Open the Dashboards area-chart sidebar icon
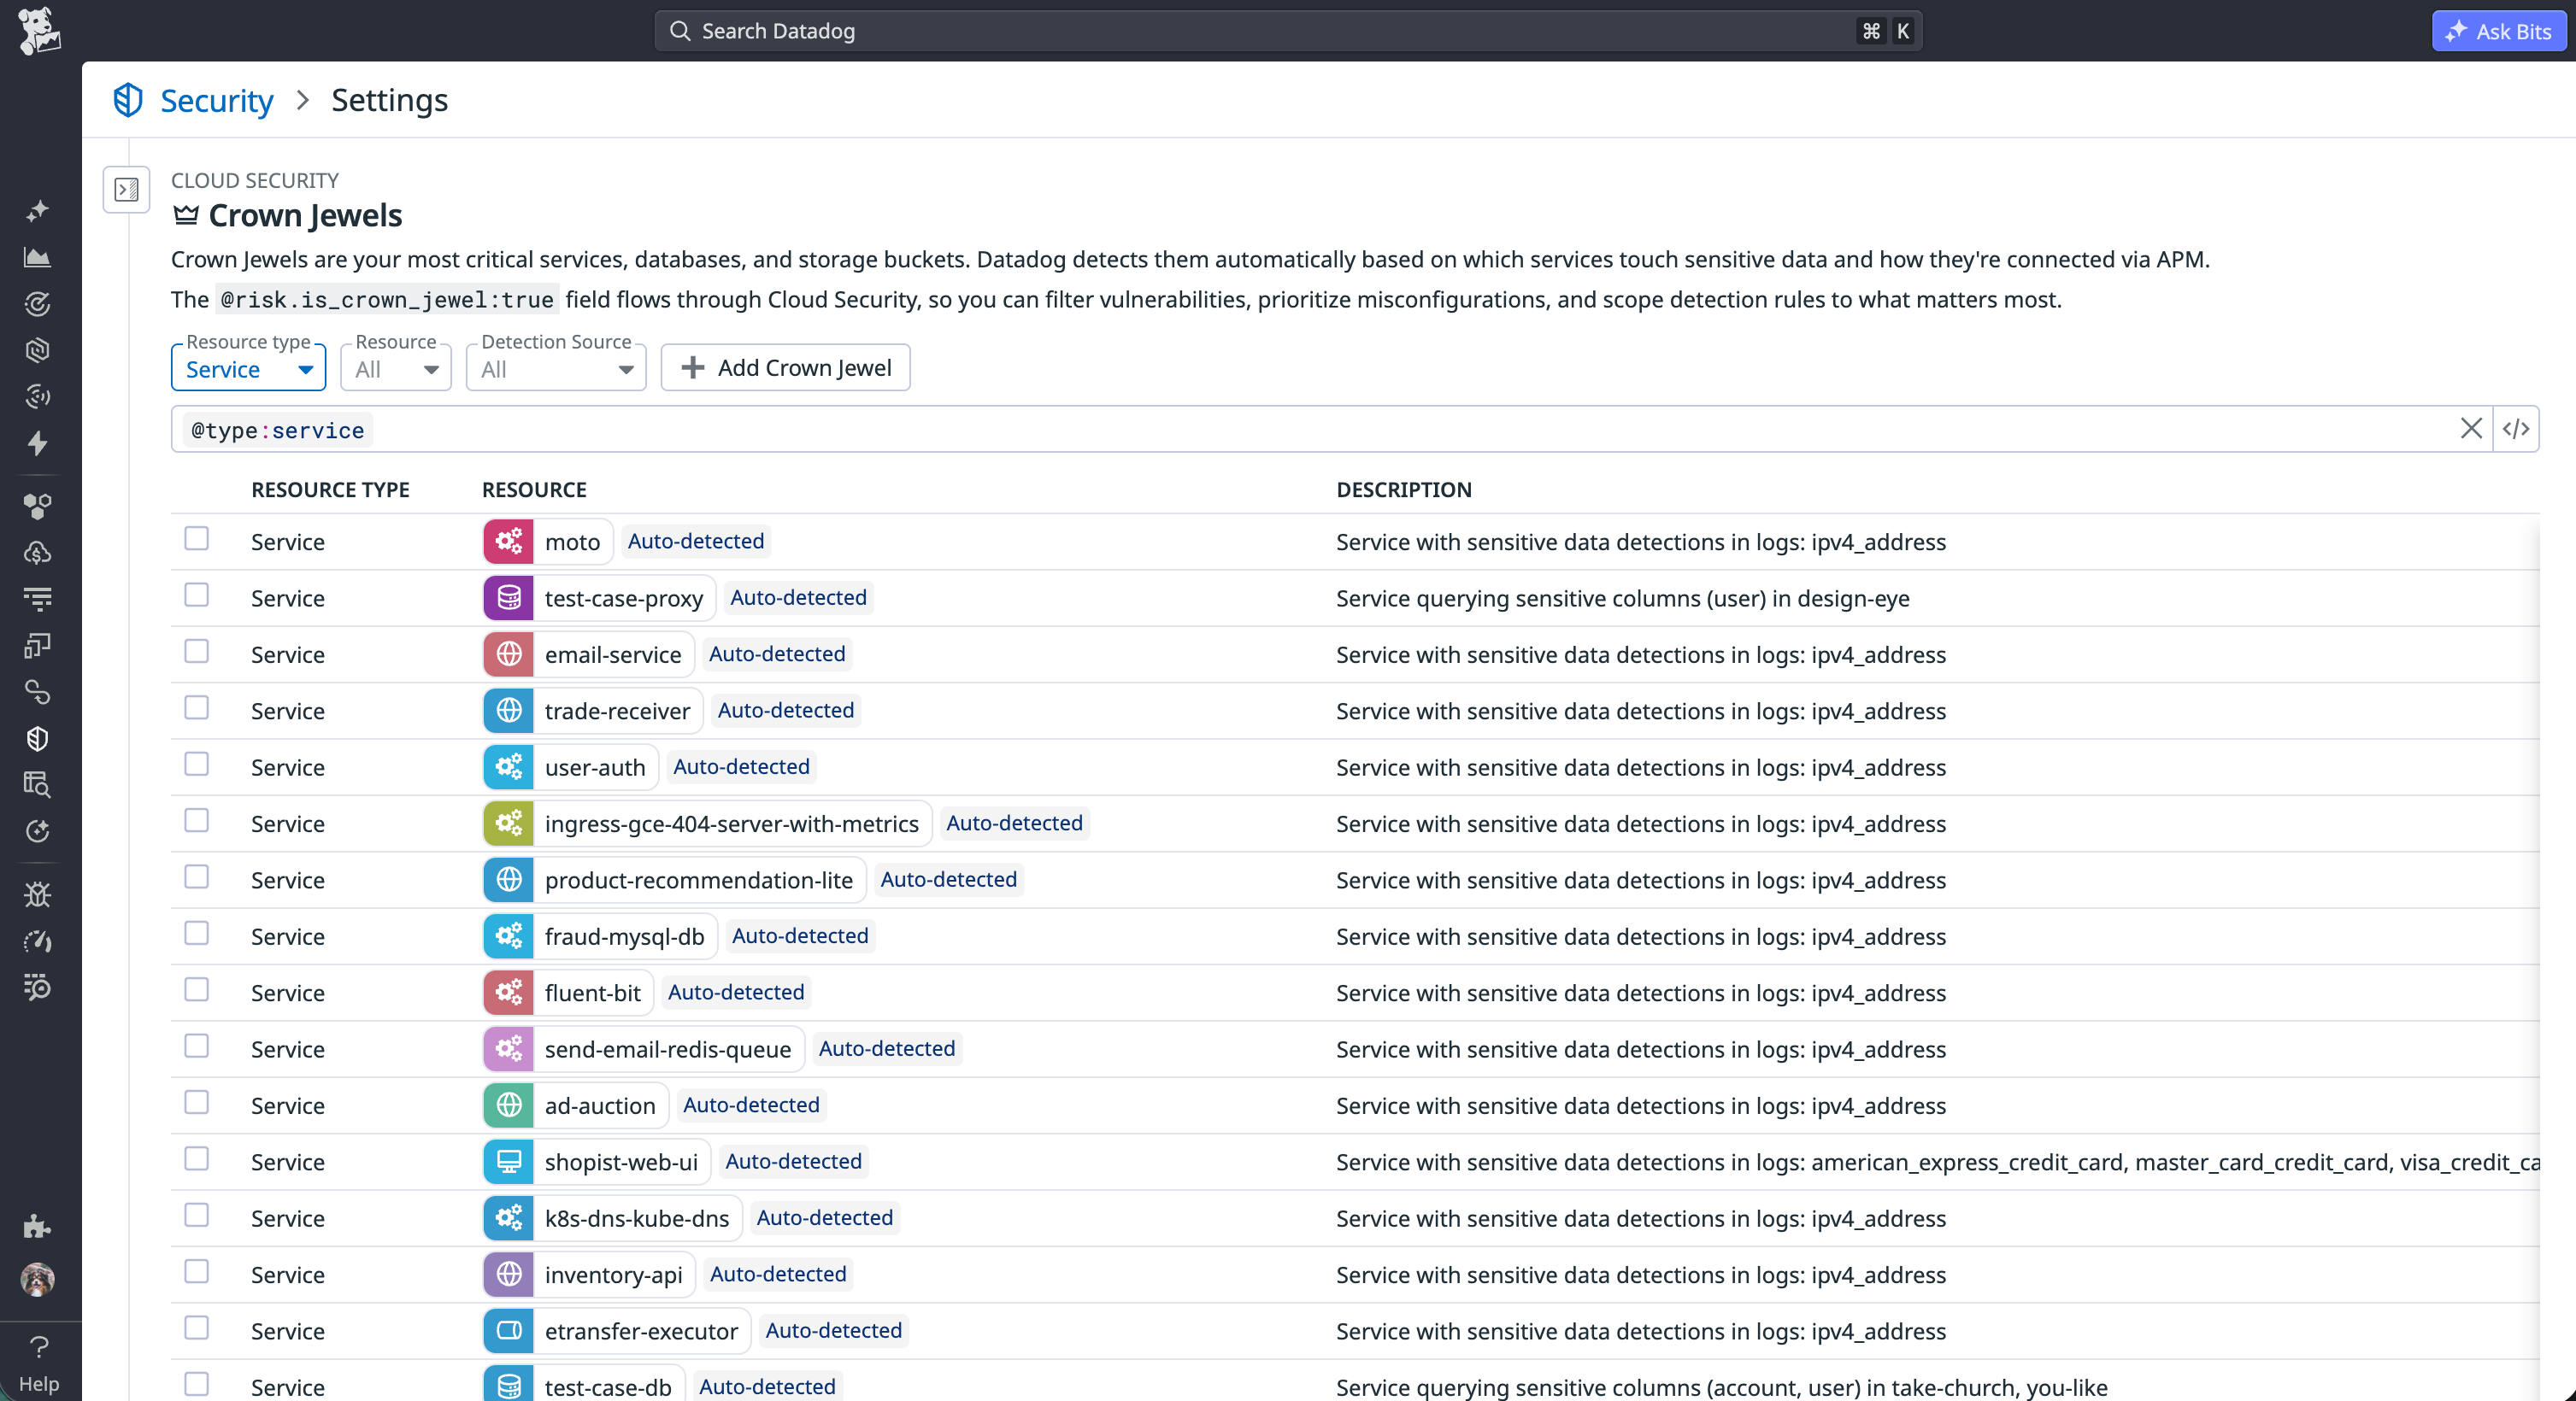The height and width of the screenshot is (1401, 2576). point(38,258)
